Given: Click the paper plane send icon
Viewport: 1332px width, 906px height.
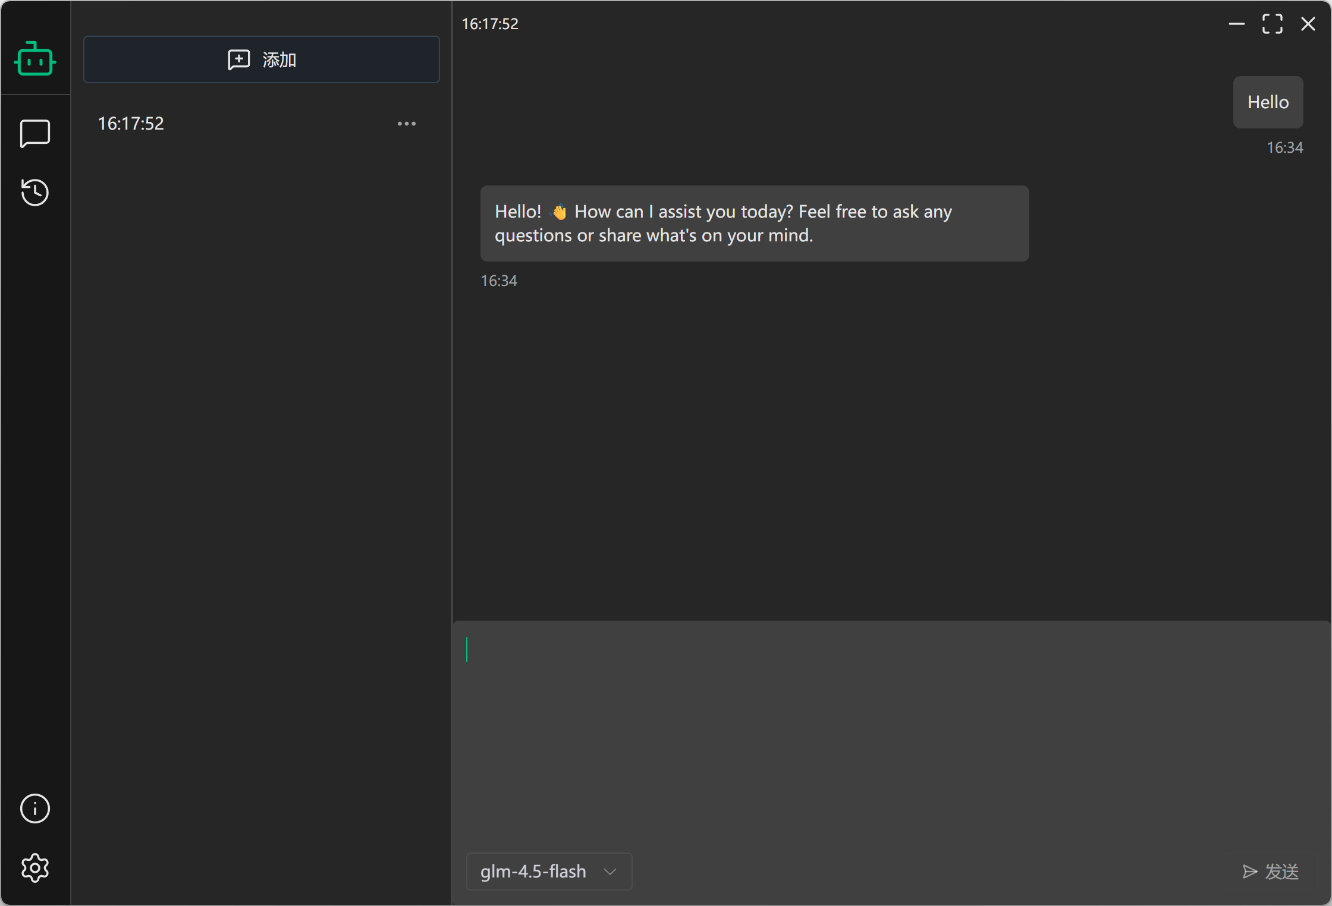Looking at the screenshot, I should coord(1250,872).
